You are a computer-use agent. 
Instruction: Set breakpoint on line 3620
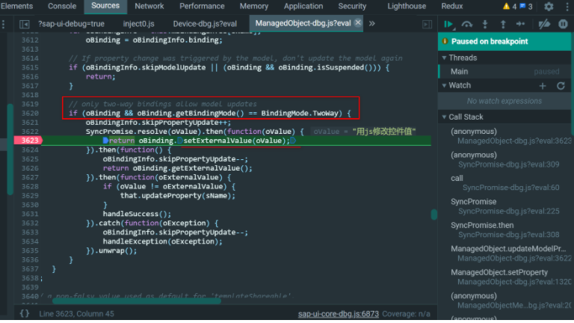coord(30,113)
